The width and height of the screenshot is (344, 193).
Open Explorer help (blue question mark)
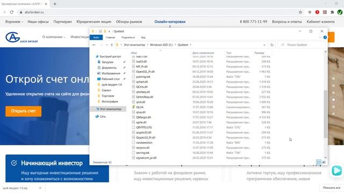click(325, 38)
